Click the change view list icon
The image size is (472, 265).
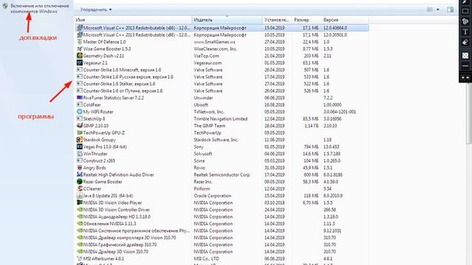pyautogui.click(x=430, y=10)
